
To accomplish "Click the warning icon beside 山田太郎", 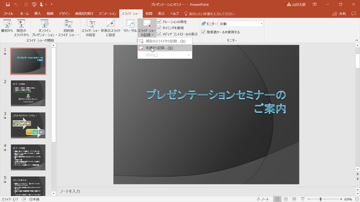I will pos(289,4).
